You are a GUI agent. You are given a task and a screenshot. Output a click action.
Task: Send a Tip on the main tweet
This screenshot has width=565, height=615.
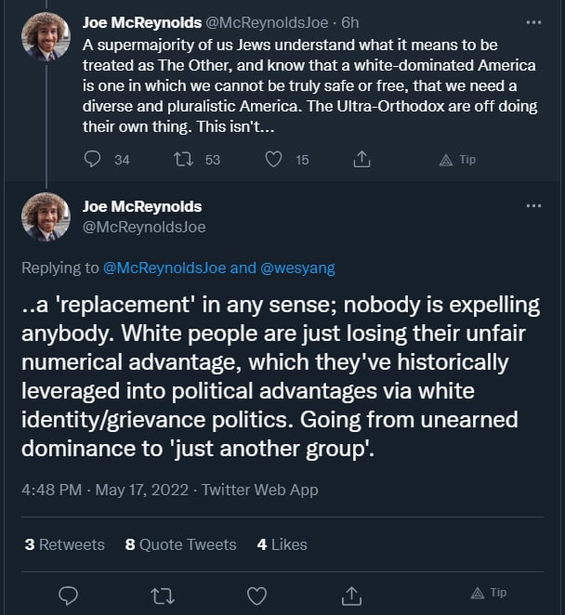(489, 593)
